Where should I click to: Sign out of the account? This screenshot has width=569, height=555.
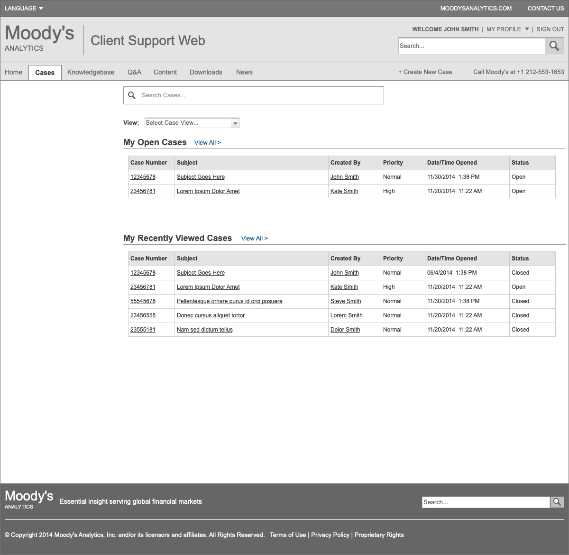[x=550, y=29]
